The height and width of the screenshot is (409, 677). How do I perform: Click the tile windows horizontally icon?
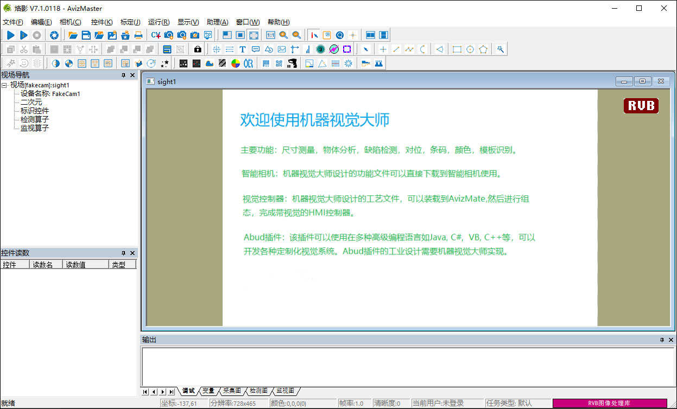(x=370, y=35)
